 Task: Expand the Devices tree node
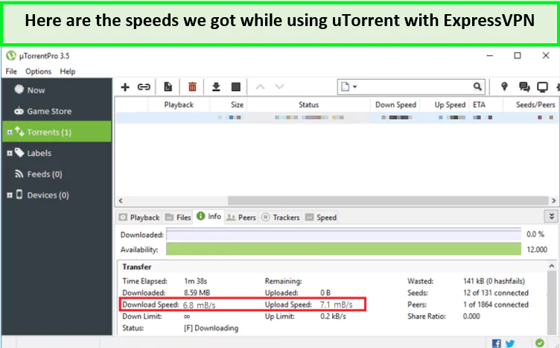pos(10,195)
